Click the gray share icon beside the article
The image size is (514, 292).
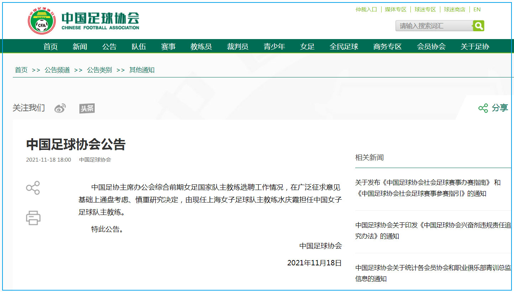click(33, 188)
